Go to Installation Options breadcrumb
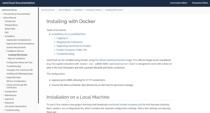210x113 pixels. (94, 10)
